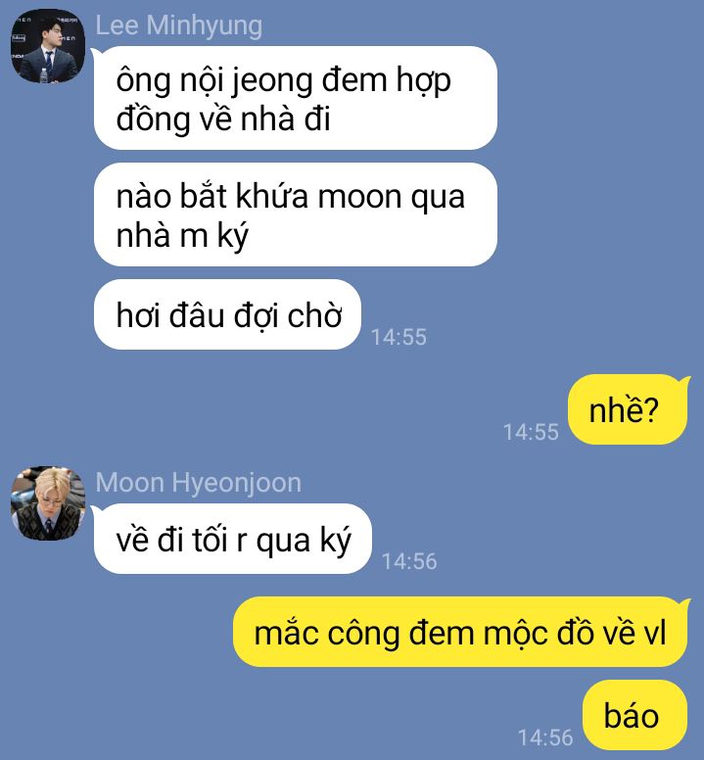Image resolution: width=704 pixels, height=760 pixels.
Task: Click the 14:55 timestamp next to 'hơi đâu đợi chờ'
Action: pyautogui.click(x=399, y=337)
